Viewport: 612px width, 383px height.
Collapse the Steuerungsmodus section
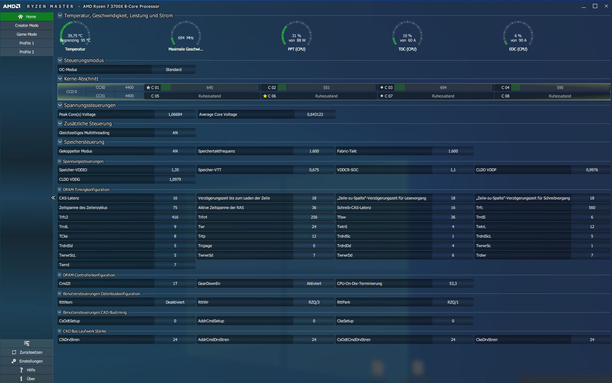[x=60, y=60]
